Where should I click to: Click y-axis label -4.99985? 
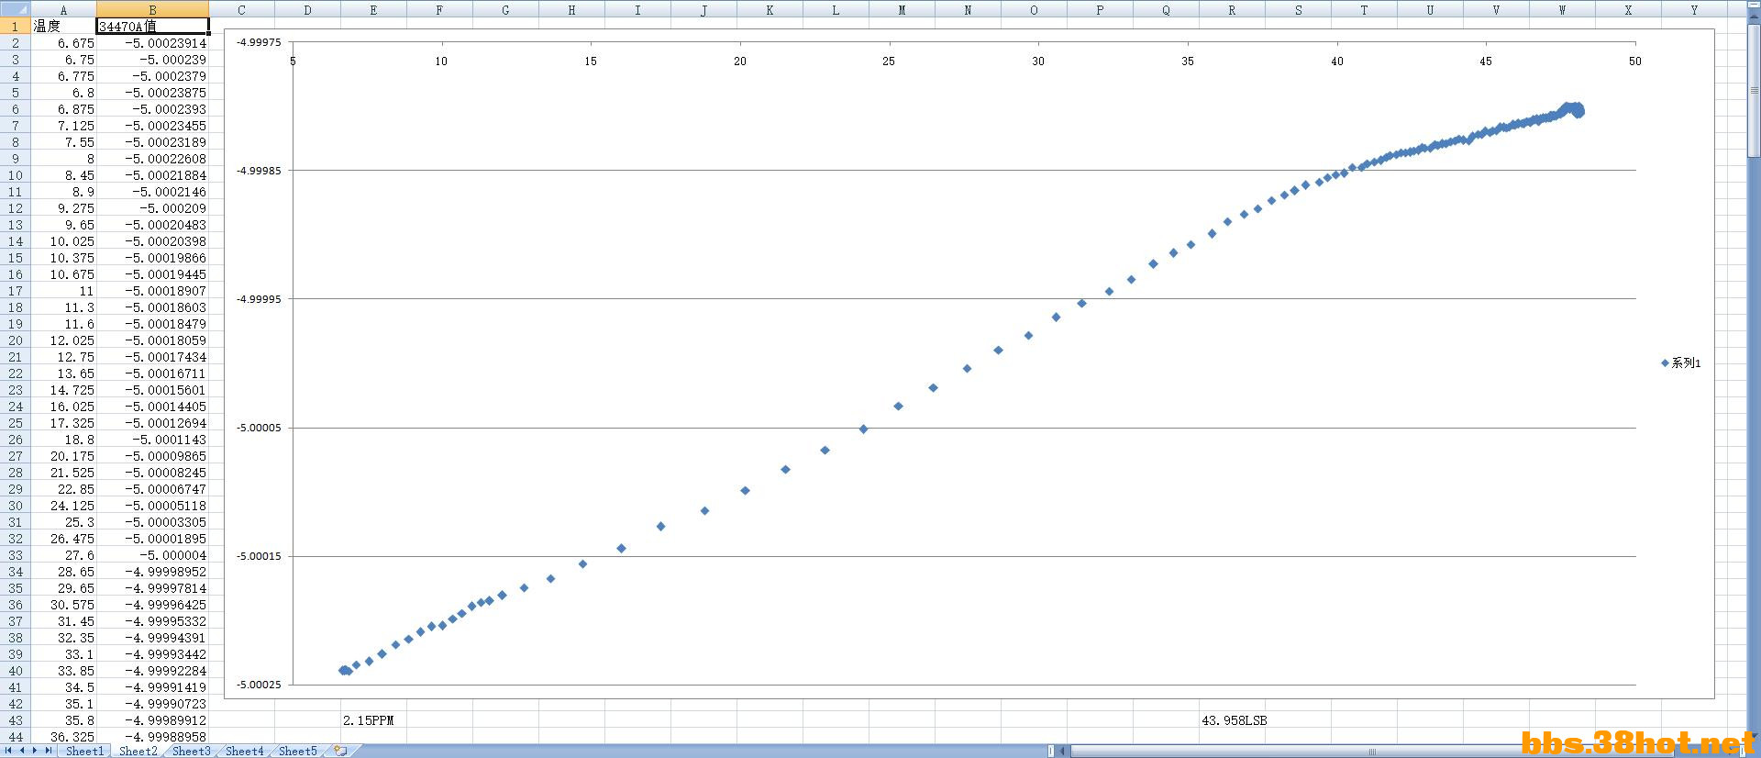(x=260, y=171)
